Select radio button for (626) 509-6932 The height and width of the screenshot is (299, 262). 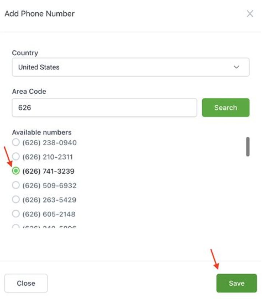coord(16,185)
